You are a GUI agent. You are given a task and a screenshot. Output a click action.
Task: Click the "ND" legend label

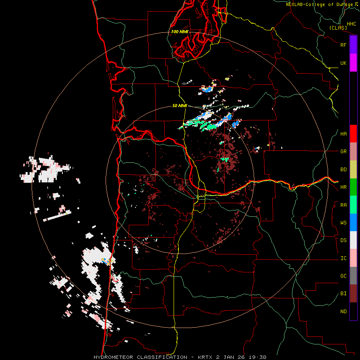343,312
